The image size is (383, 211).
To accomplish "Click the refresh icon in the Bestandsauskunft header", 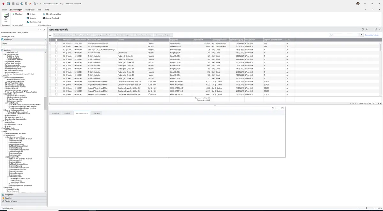I will 363,29.
